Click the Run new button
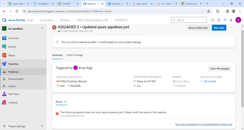The height and width of the screenshot is (130, 244). point(219,28)
